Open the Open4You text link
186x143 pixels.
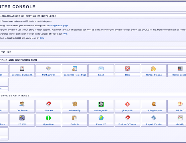tap(48, 124)
